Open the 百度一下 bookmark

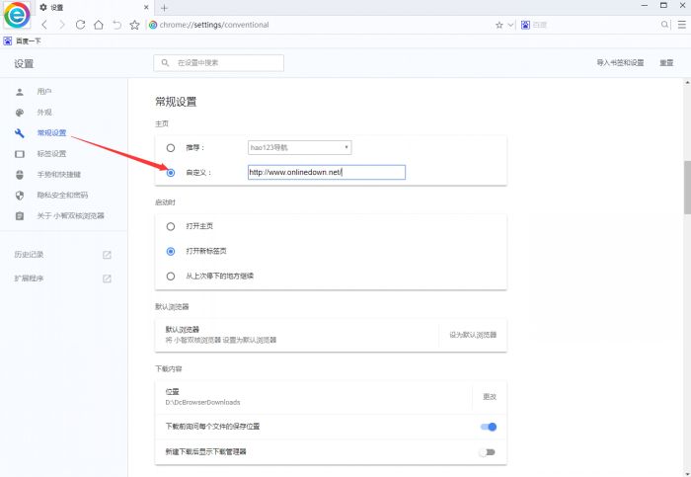[x=23, y=41]
